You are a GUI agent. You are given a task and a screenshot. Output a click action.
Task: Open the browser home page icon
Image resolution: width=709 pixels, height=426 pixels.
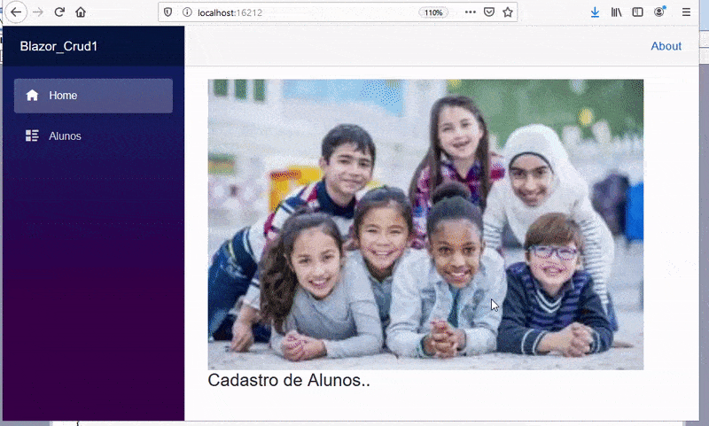[x=81, y=12]
